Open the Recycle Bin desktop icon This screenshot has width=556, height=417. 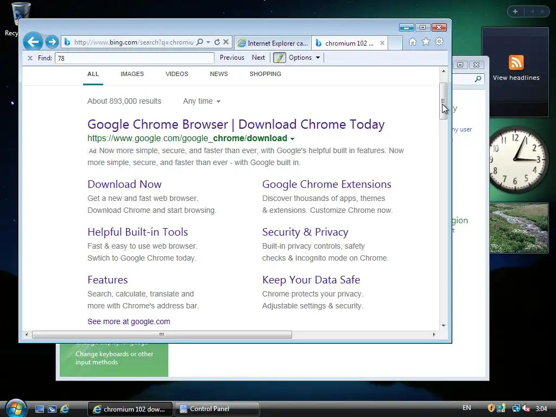tap(14, 20)
